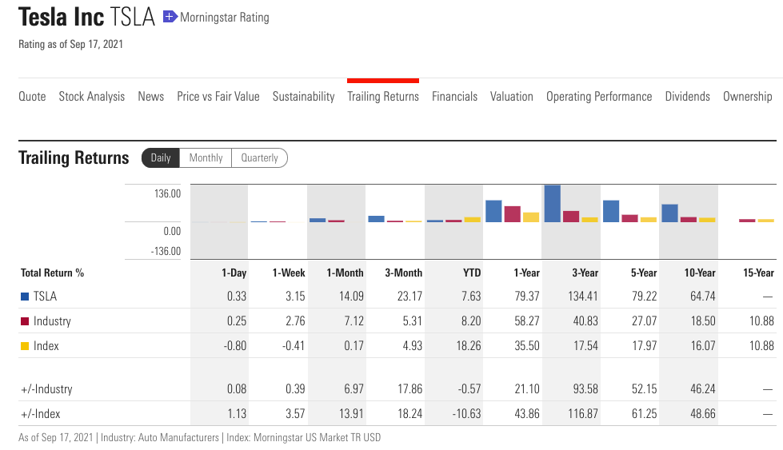Viewport: 783px width, 450px height.
Task: Switch to Quarterly trailing returns
Action: pyautogui.click(x=259, y=157)
